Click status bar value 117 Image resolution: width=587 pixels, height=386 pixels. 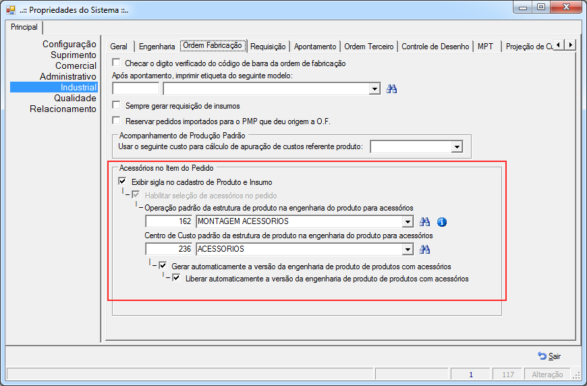click(x=508, y=375)
